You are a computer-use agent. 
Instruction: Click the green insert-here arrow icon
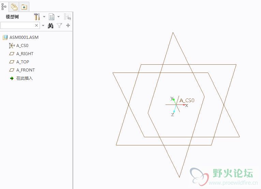pos(12,78)
